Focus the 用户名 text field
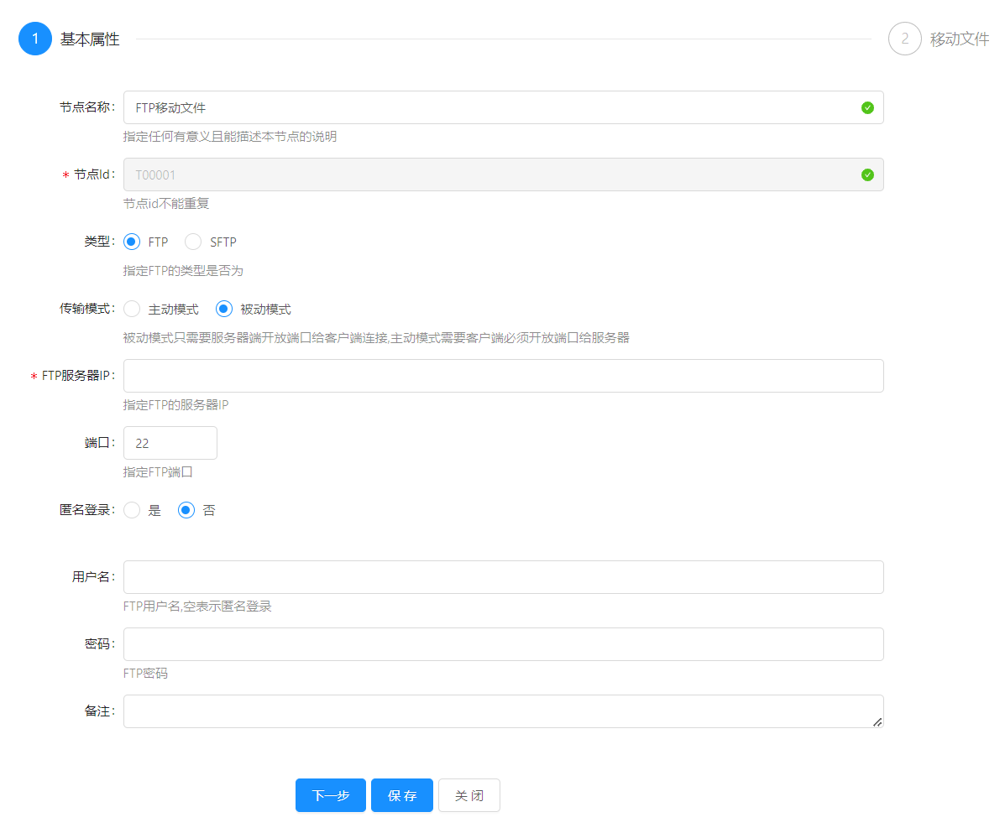This screenshot has width=1005, height=833. point(503,577)
